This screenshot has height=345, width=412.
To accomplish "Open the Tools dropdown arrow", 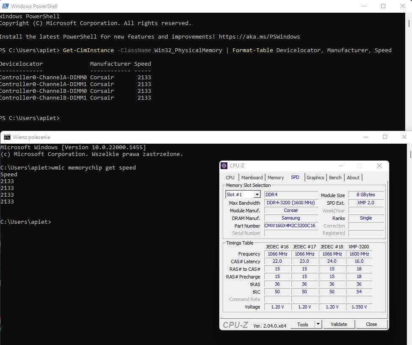I will point(318,324).
